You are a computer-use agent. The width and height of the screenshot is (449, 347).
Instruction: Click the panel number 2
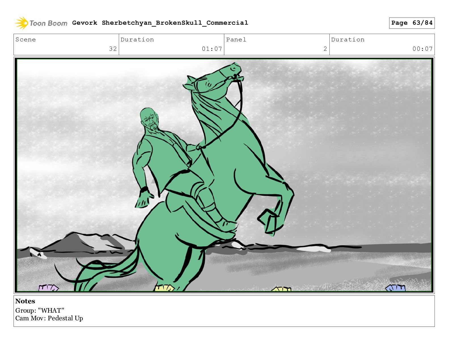click(325, 49)
